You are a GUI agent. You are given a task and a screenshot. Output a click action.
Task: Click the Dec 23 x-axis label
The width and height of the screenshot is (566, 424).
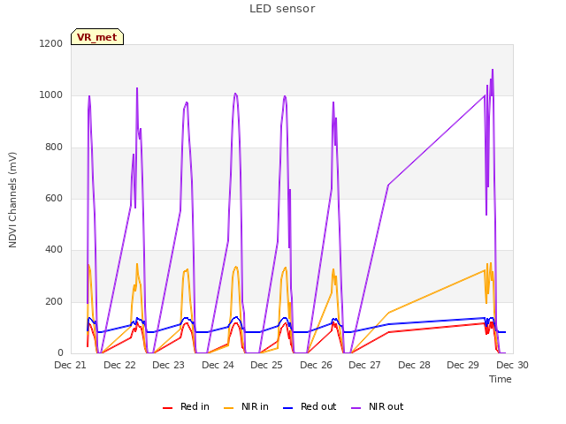coord(169,365)
